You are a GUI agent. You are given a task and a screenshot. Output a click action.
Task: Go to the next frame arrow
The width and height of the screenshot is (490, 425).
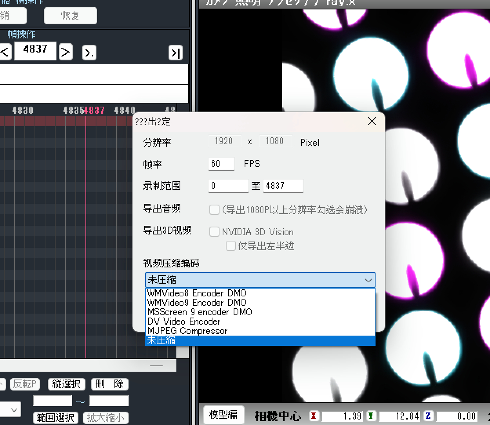(66, 52)
